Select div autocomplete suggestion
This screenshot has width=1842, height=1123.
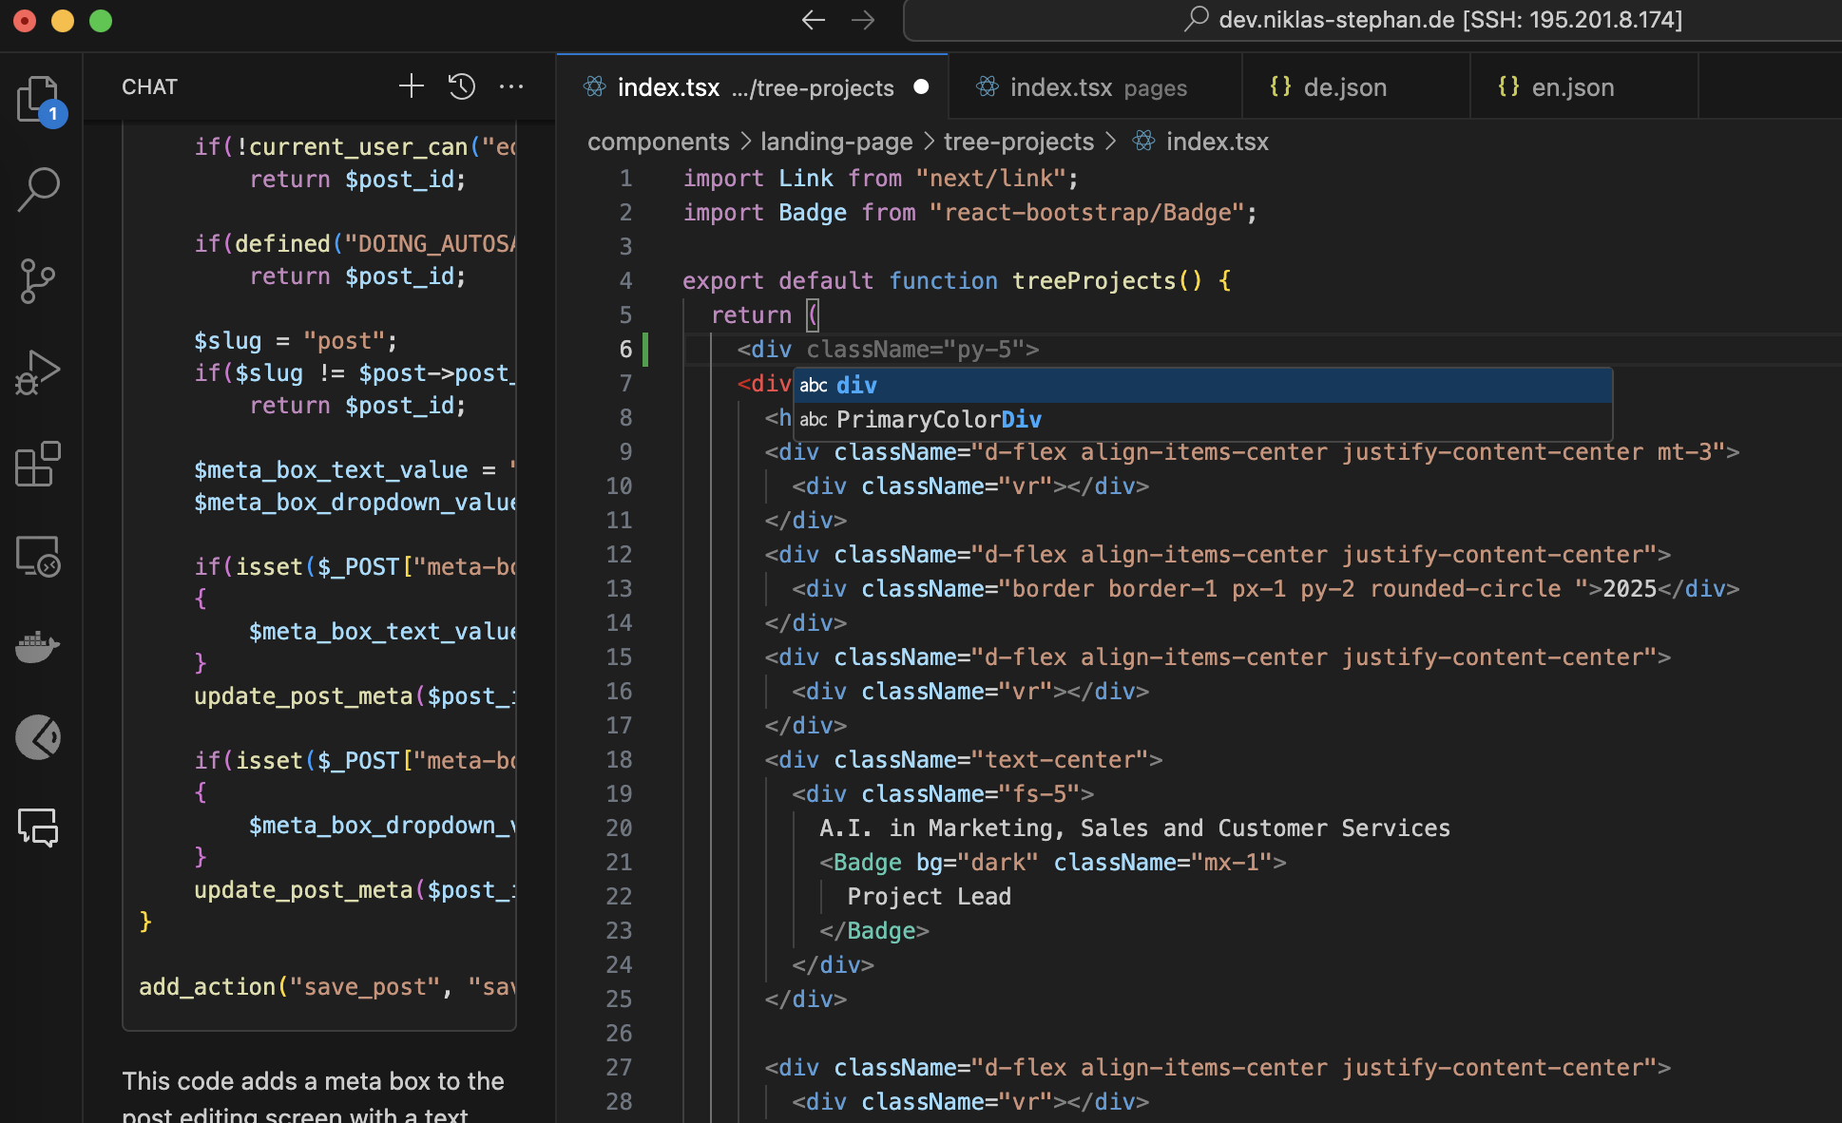point(1202,385)
